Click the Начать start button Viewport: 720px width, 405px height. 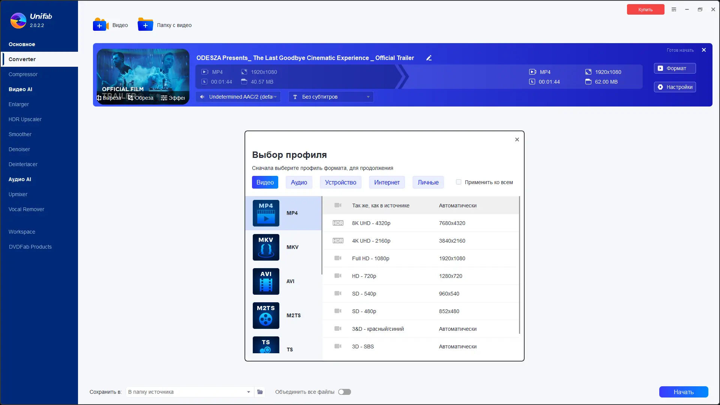tap(683, 392)
